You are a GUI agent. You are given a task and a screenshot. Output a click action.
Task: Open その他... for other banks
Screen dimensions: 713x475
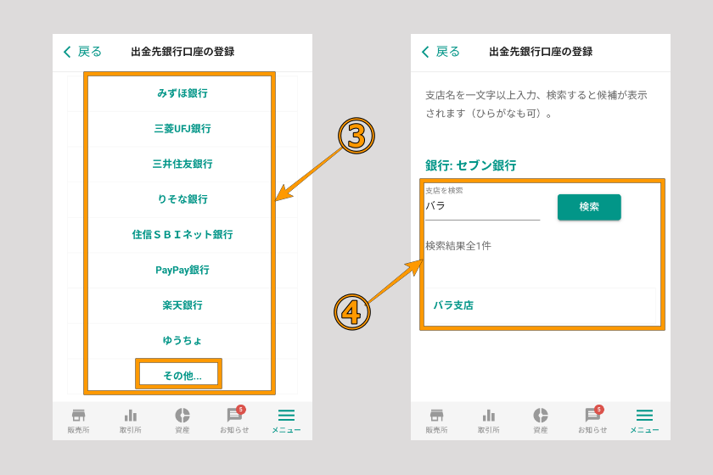[182, 376]
